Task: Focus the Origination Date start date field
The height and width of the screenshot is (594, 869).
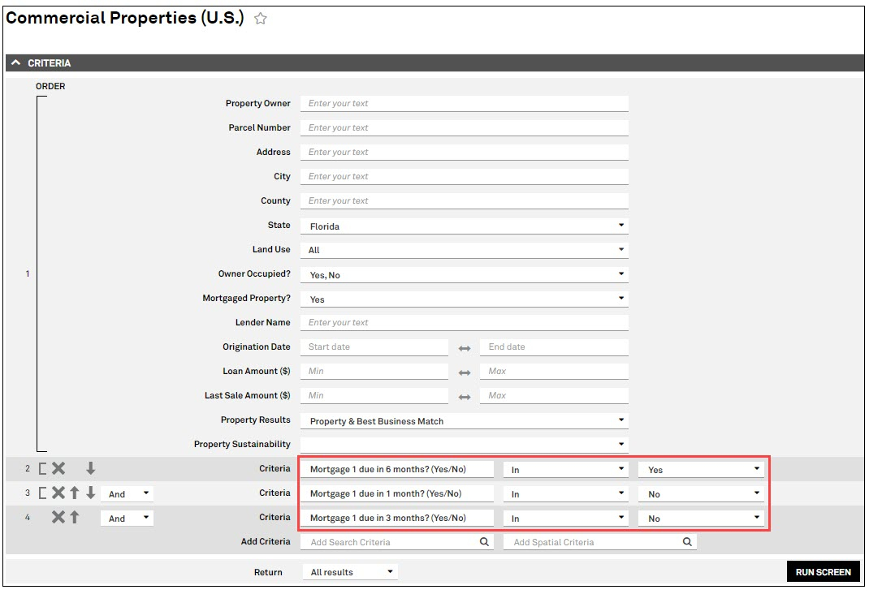Action: pos(374,347)
